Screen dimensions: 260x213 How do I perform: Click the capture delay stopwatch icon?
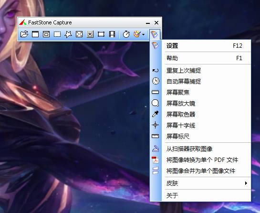pos(126,34)
